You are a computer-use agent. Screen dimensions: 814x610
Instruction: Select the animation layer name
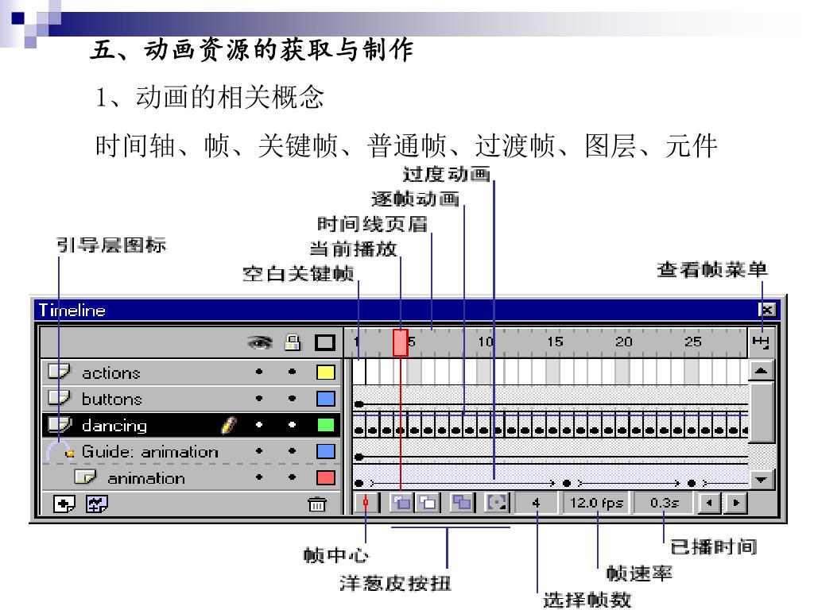tap(146, 478)
